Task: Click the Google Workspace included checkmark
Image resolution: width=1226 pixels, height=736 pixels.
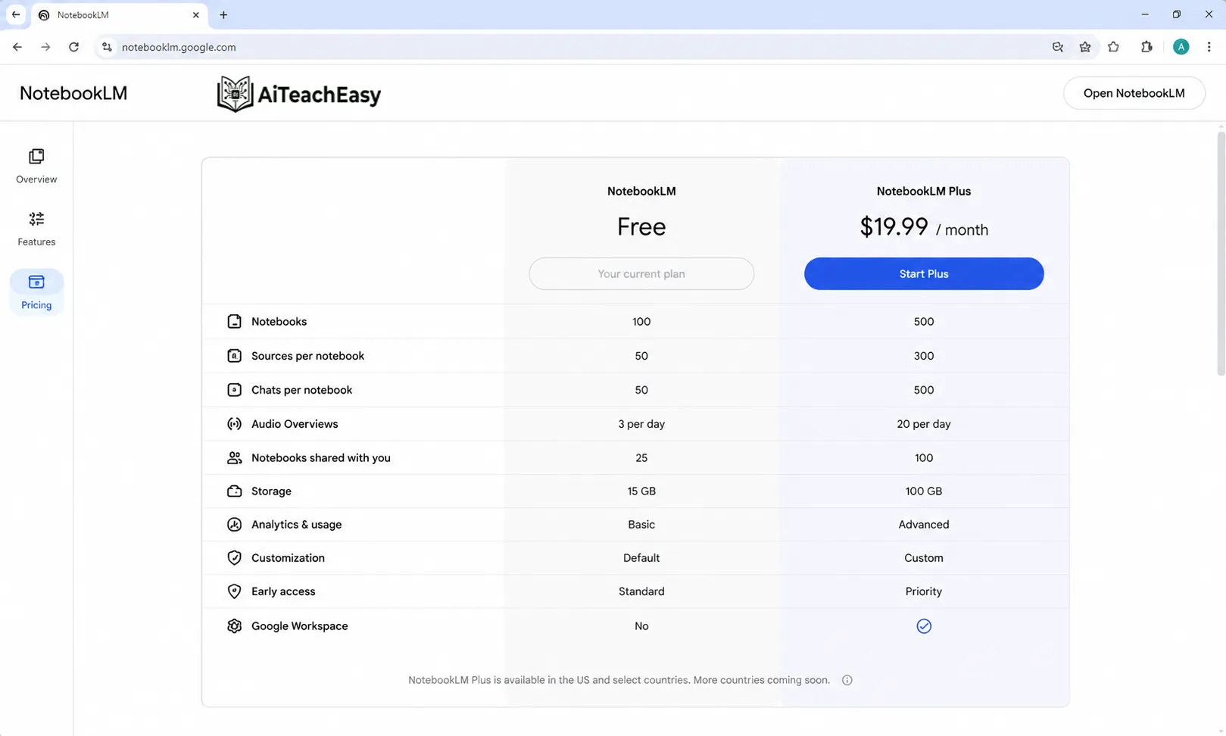Action: coord(924,626)
